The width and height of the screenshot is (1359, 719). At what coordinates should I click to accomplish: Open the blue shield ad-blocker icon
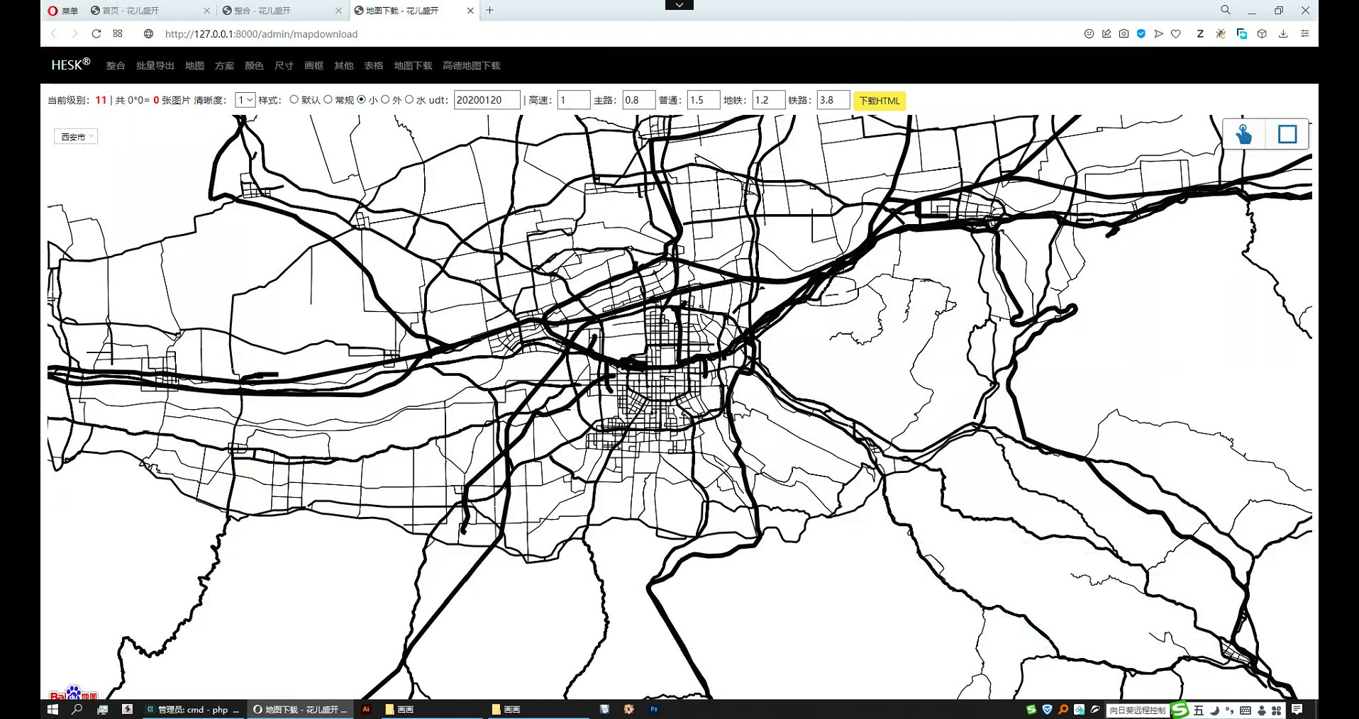pos(1141,33)
